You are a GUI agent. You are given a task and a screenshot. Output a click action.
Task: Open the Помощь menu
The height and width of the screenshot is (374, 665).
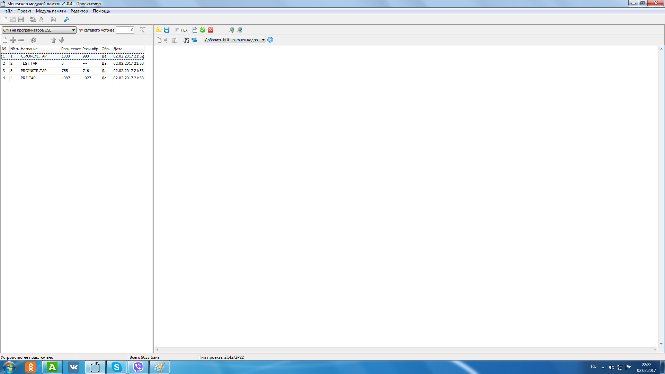point(101,11)
